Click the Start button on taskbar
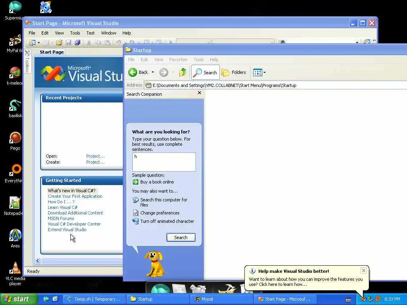Screen dimensions: 407x305 click(x=19, y=299)
